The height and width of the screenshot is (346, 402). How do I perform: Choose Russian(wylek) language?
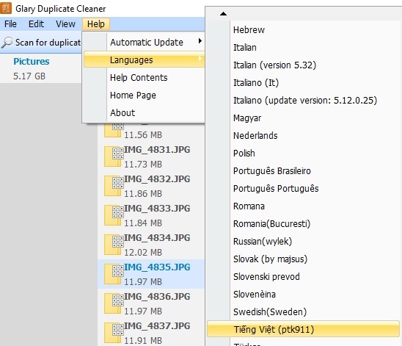303,241
